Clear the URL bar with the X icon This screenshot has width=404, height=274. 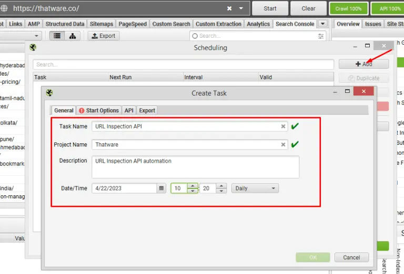pos(229,8)
